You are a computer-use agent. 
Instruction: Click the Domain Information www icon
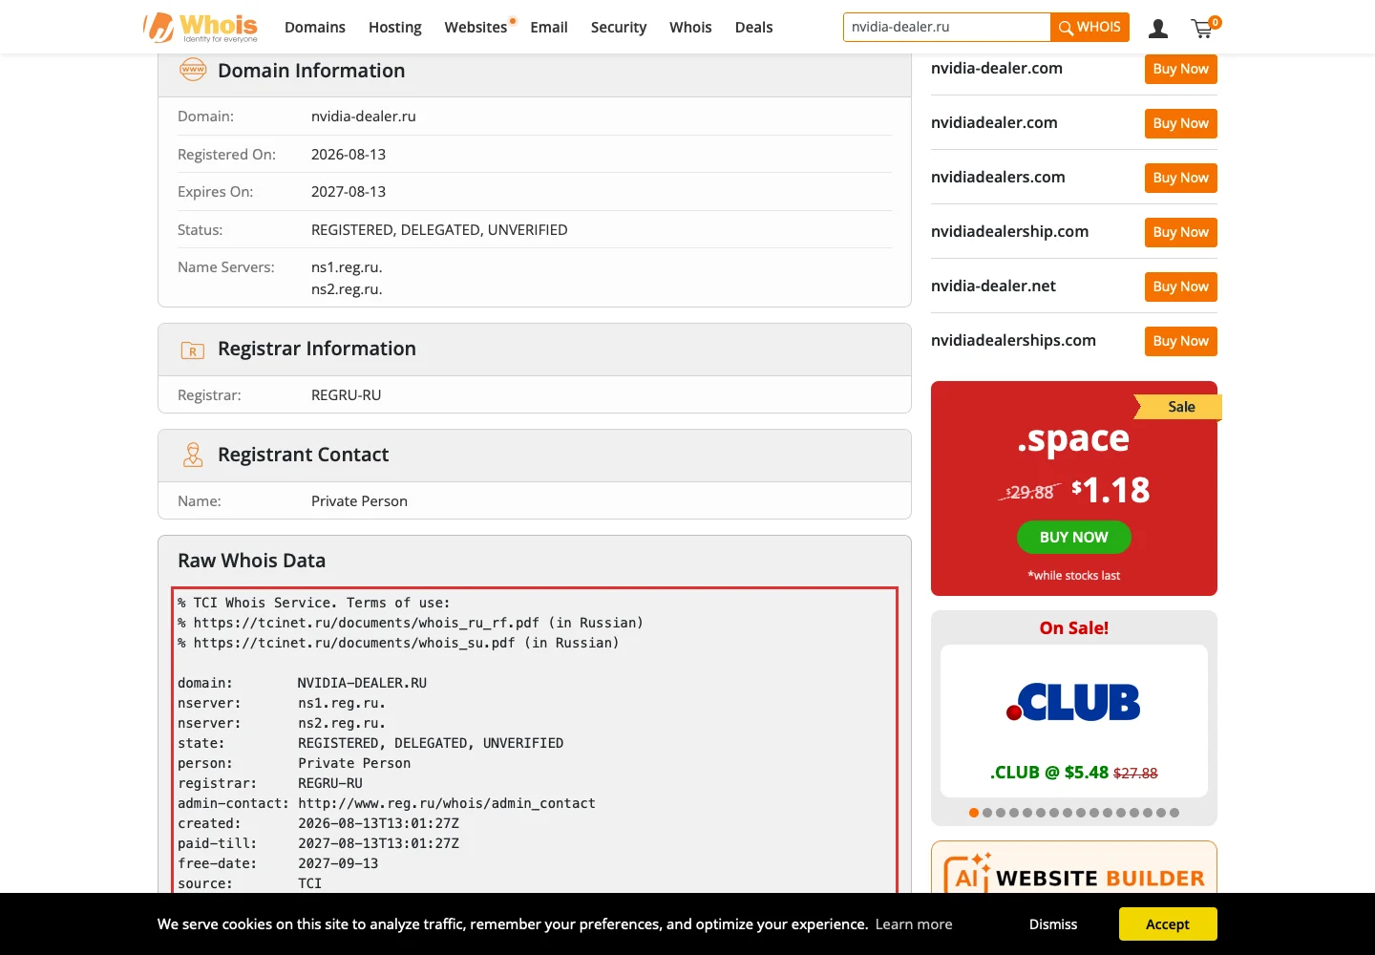(193, 70)
